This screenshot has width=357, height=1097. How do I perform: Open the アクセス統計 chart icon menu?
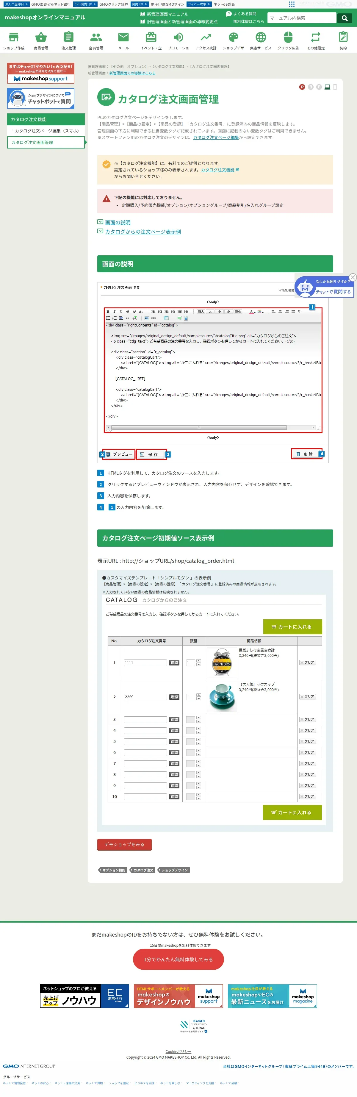click(206, 41)
